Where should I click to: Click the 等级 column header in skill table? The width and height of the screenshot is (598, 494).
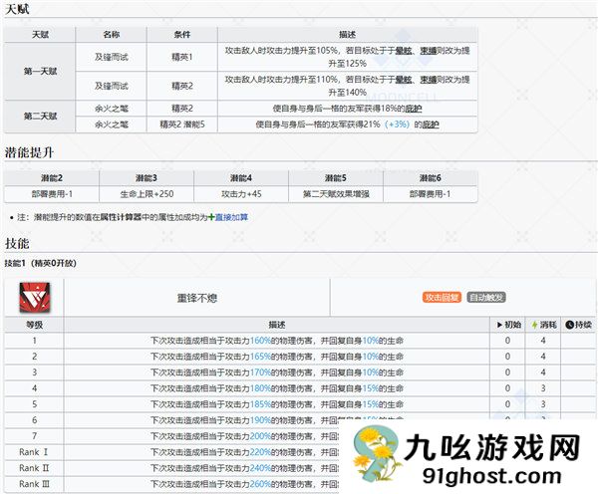34,325
